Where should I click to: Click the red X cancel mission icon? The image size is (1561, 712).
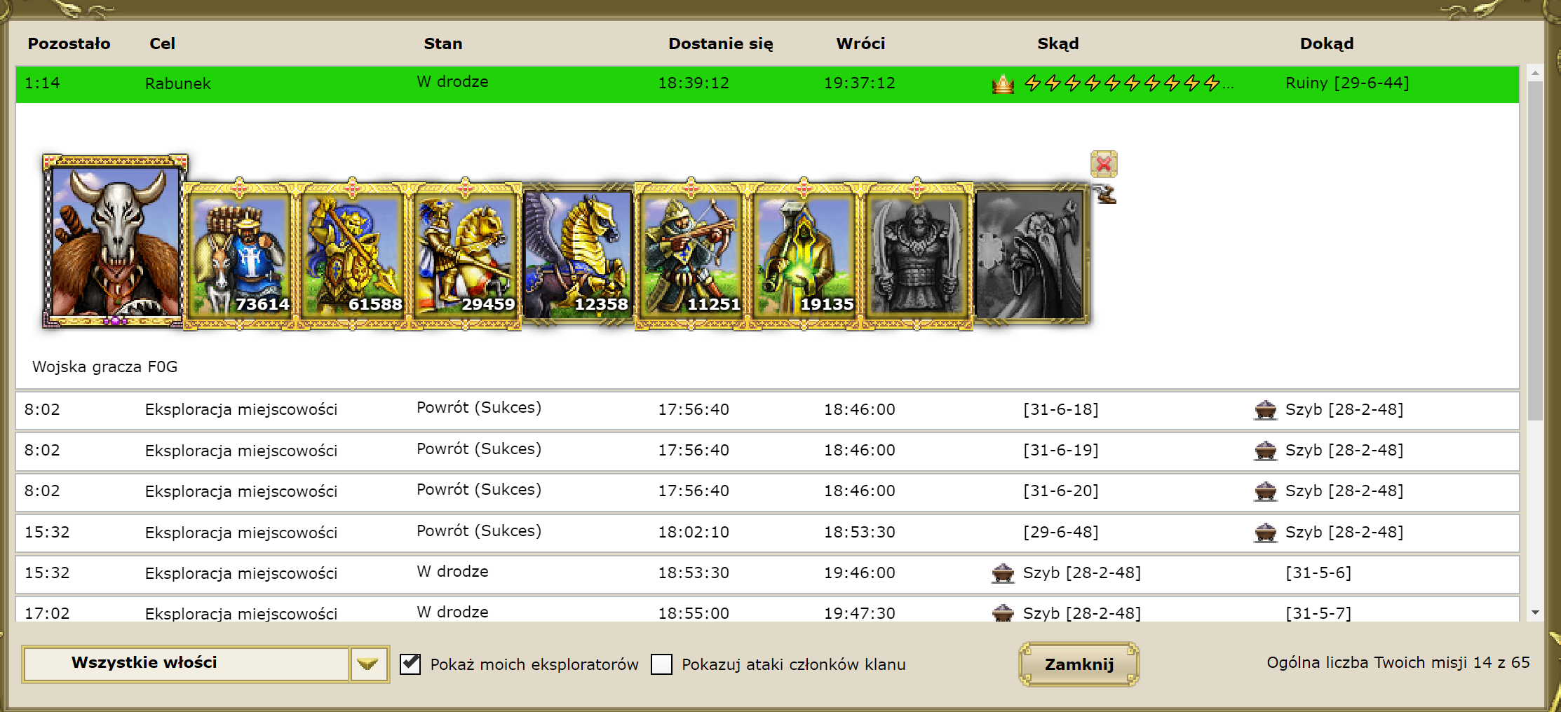1104,164
